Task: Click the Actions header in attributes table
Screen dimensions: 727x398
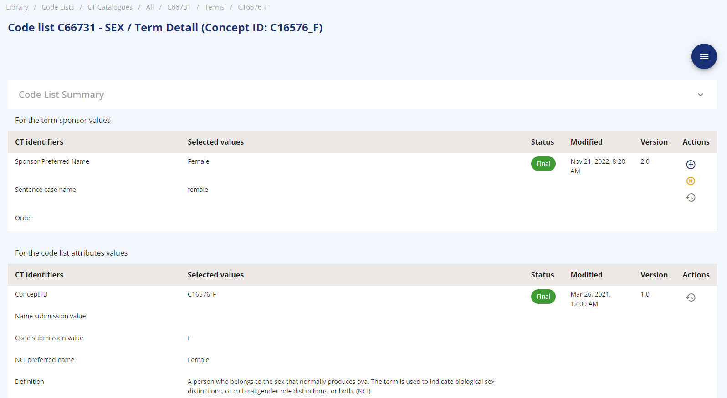Action: click(x=696, y=275)
